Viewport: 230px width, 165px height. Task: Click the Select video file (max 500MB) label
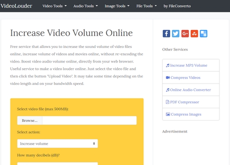coord(43,109)
